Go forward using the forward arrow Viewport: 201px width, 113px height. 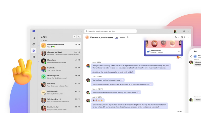pos(81,31)
